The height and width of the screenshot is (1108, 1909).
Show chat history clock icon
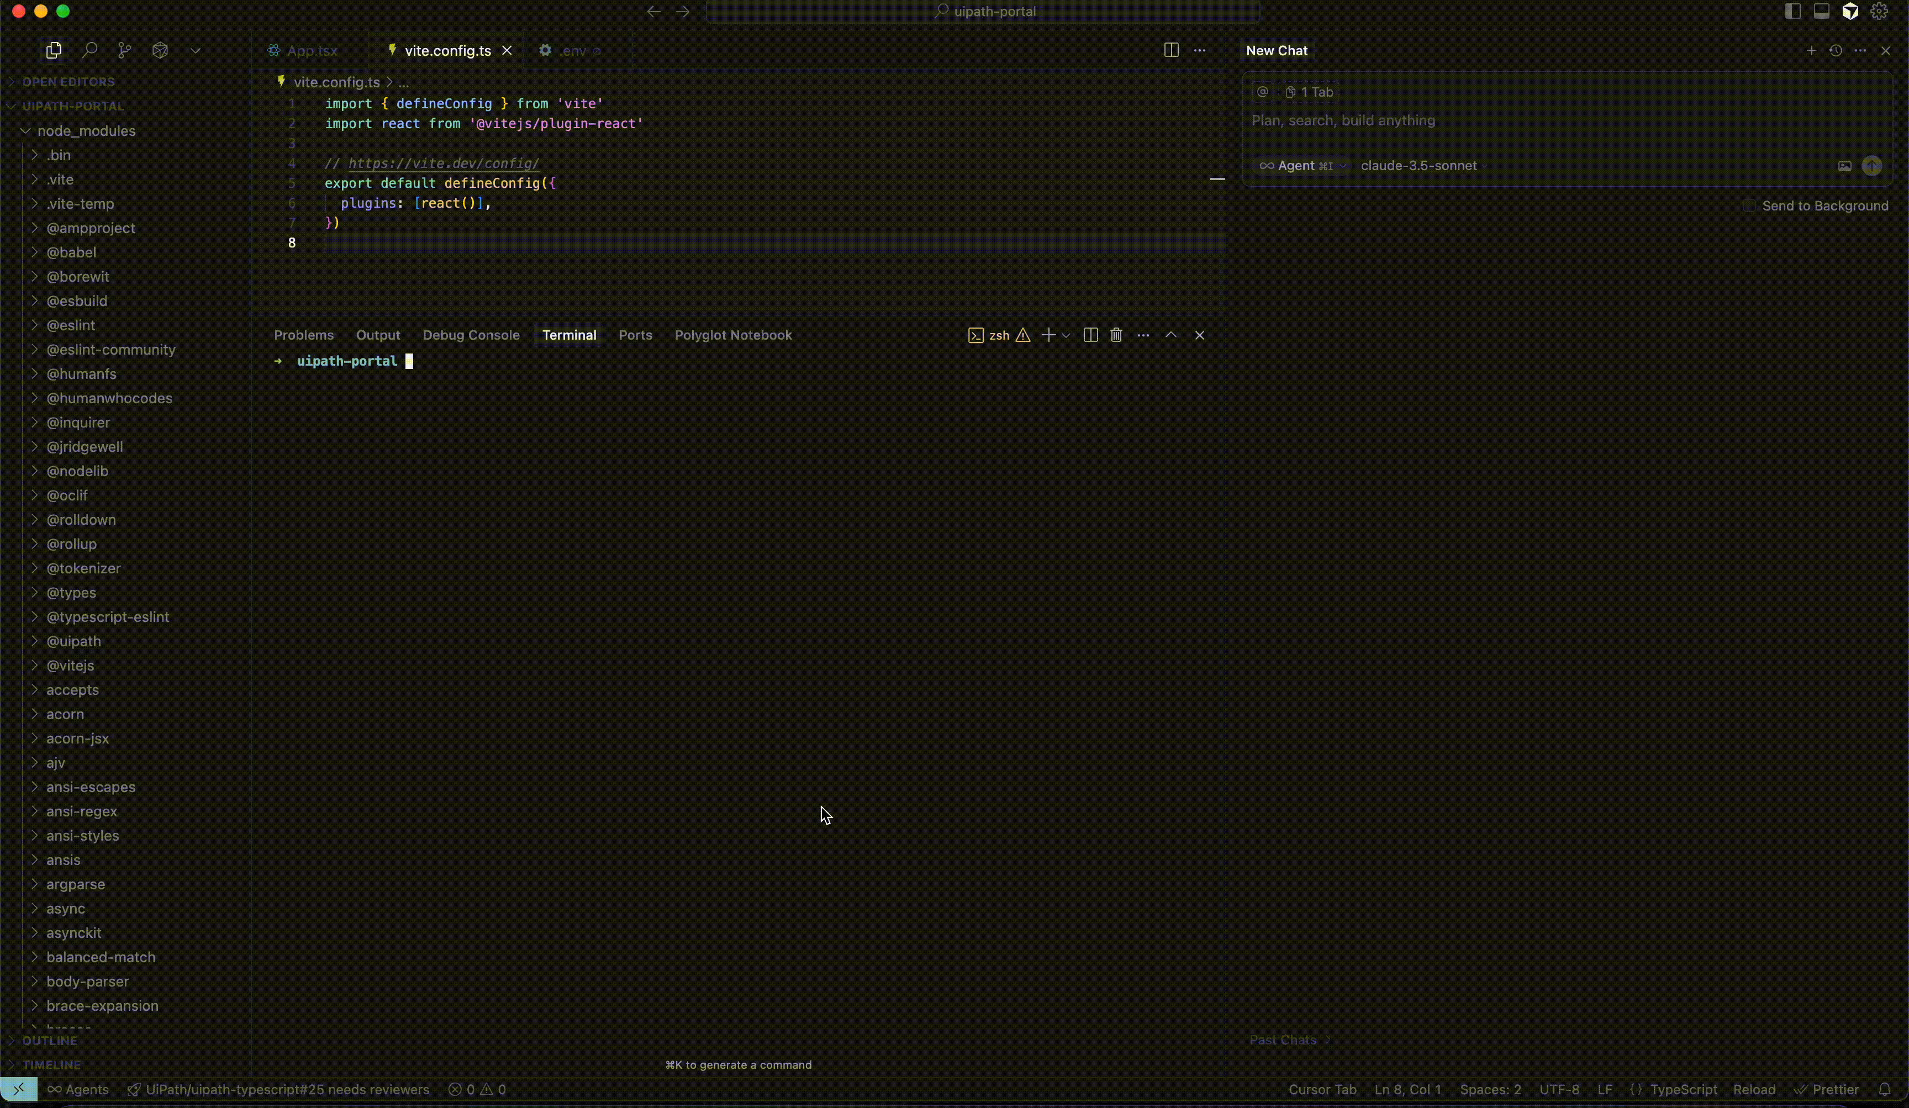(1836, 50)
